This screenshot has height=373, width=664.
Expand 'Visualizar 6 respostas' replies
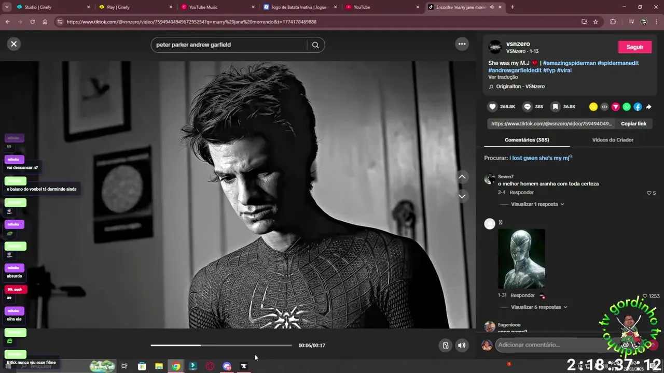(x=539, y=307)
